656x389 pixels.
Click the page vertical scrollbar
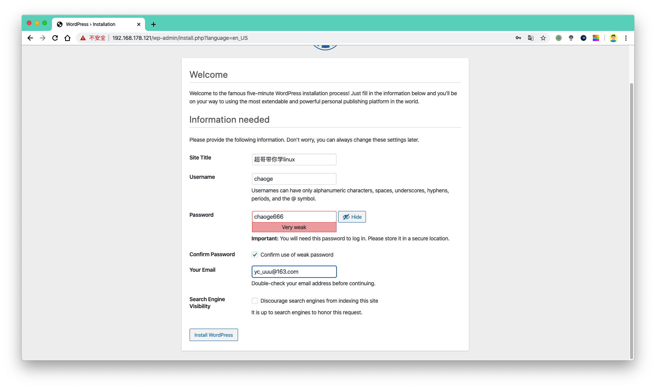click(632, 221)
